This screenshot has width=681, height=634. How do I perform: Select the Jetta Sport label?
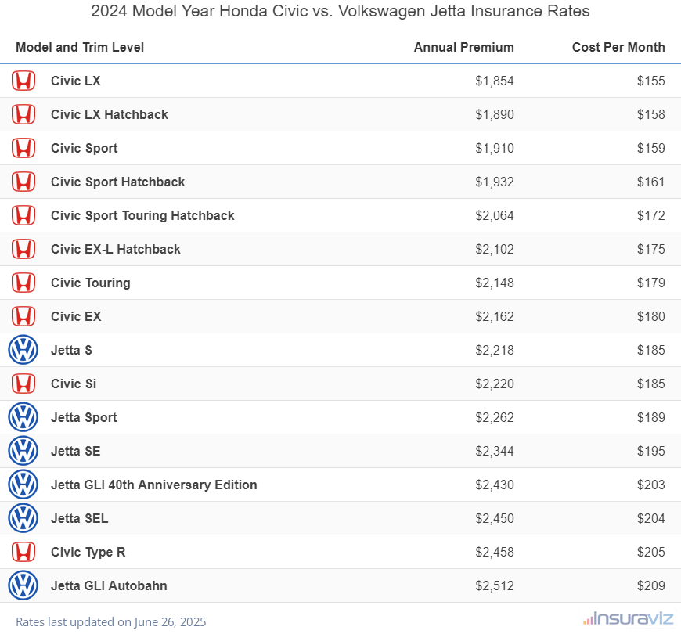(84, 417)
